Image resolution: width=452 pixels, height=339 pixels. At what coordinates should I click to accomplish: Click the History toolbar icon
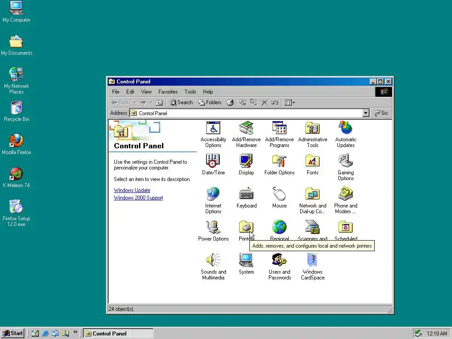tap(230, 102)
